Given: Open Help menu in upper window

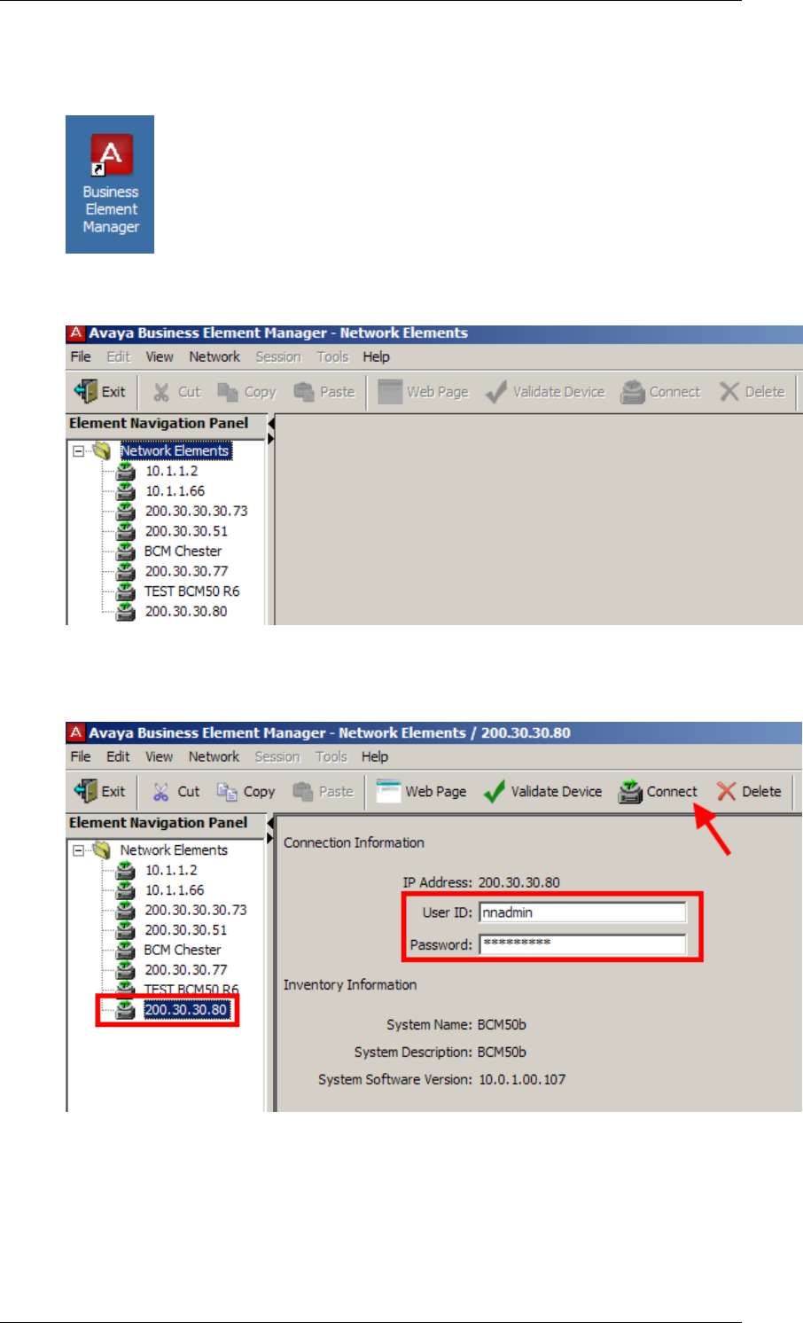Looking at the screenshot, I should tap(376, 356).
